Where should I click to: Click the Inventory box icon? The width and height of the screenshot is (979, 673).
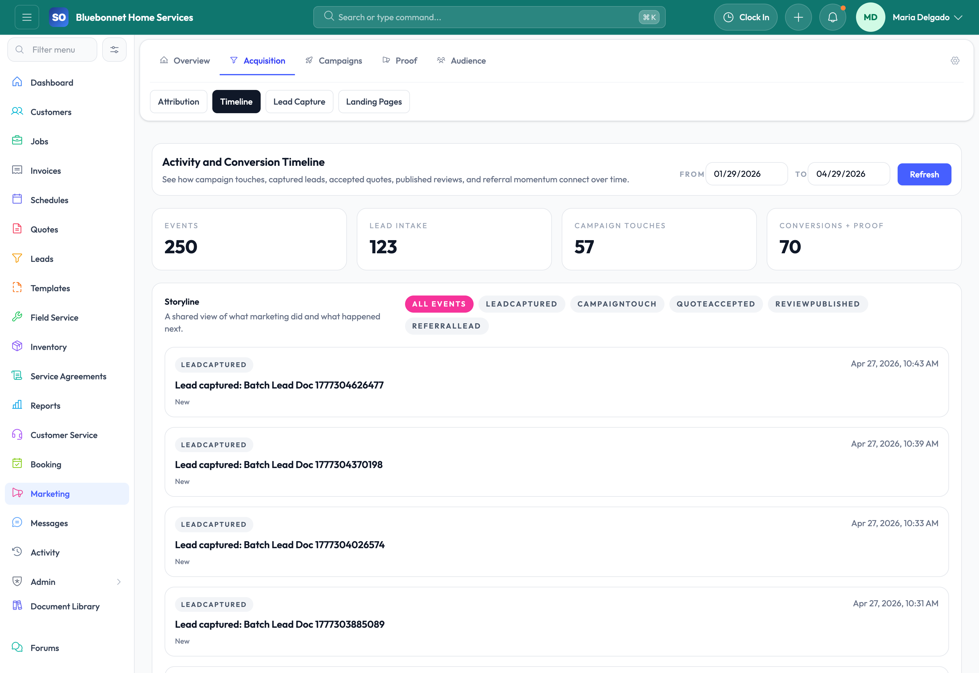pos(17,346)
